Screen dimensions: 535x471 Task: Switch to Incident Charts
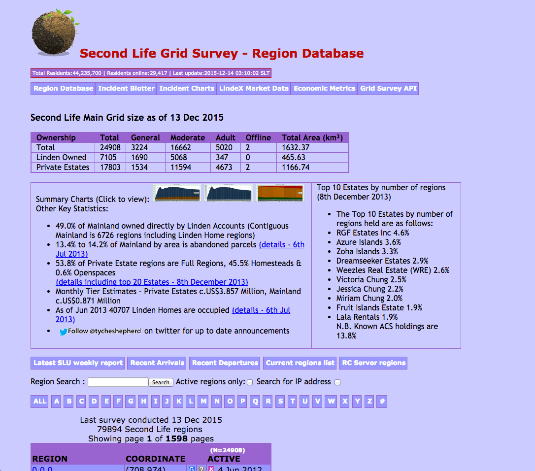(187, 89)
